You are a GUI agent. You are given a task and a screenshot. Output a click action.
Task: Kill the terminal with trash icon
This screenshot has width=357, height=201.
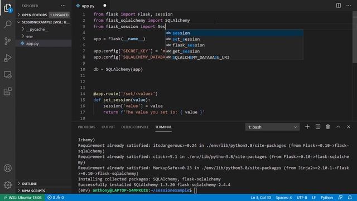(x=328, y=127)
